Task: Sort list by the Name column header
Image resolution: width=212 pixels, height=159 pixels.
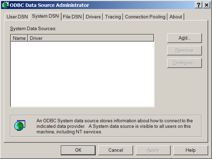Action: tap(19, 38)
